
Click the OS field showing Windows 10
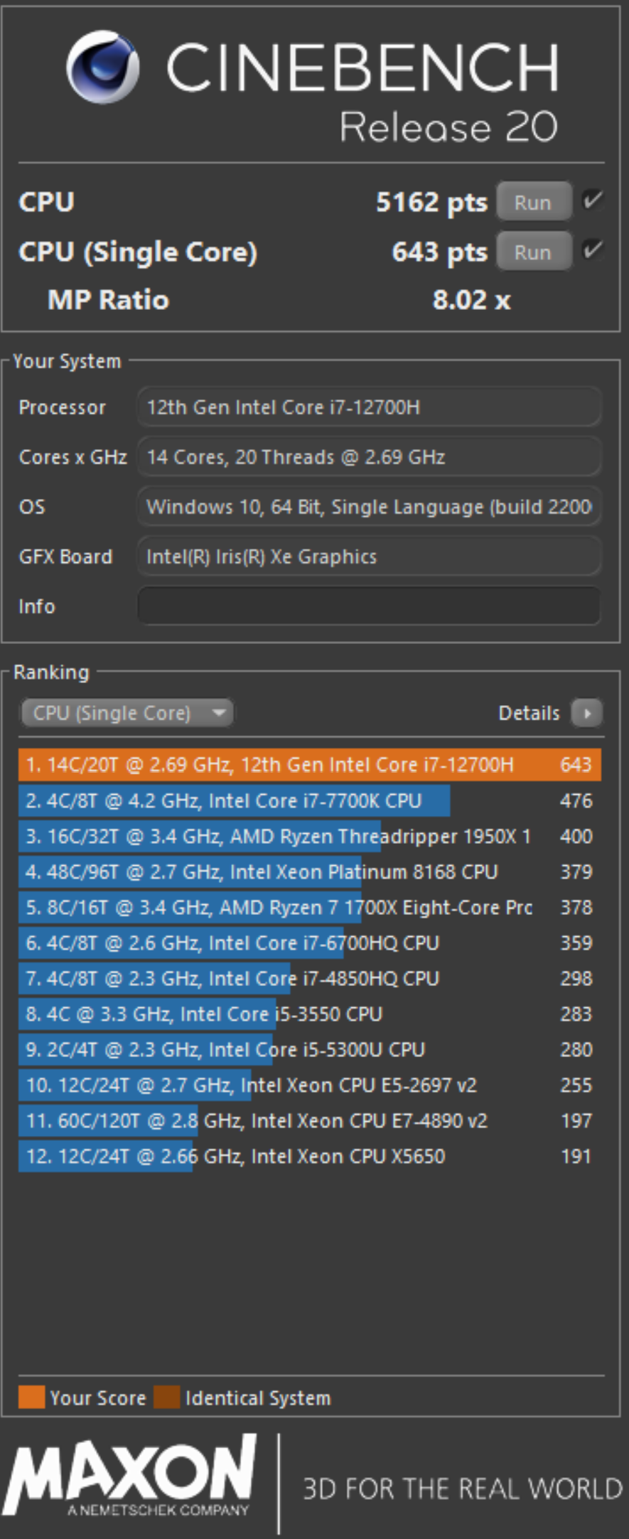pos(369,507)
